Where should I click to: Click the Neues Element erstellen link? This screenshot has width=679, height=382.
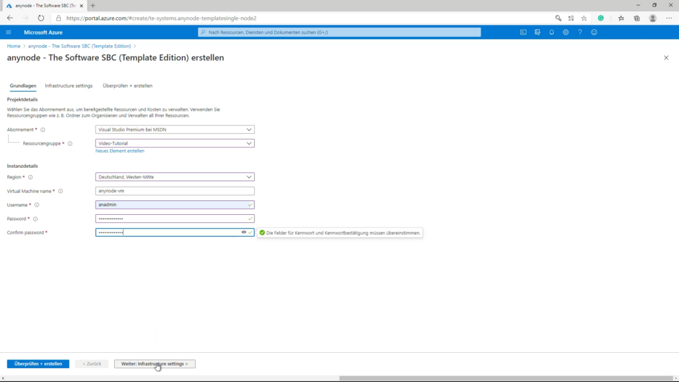[120, 151]
